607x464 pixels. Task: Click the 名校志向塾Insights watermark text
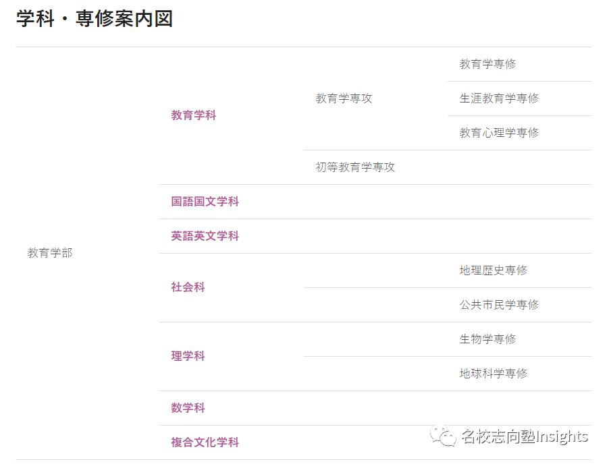pyautogui.click(x=525, y=436)
